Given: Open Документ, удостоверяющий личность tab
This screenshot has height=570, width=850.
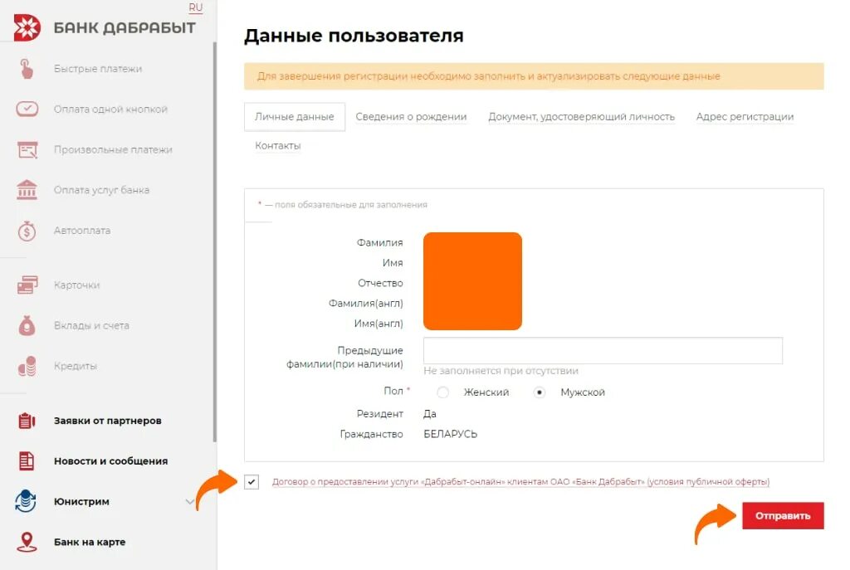Looking at the screenshot, I should pos(582,116).
